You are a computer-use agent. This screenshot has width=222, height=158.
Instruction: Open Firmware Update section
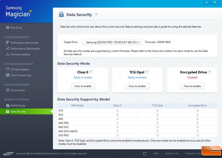point(20,55)
